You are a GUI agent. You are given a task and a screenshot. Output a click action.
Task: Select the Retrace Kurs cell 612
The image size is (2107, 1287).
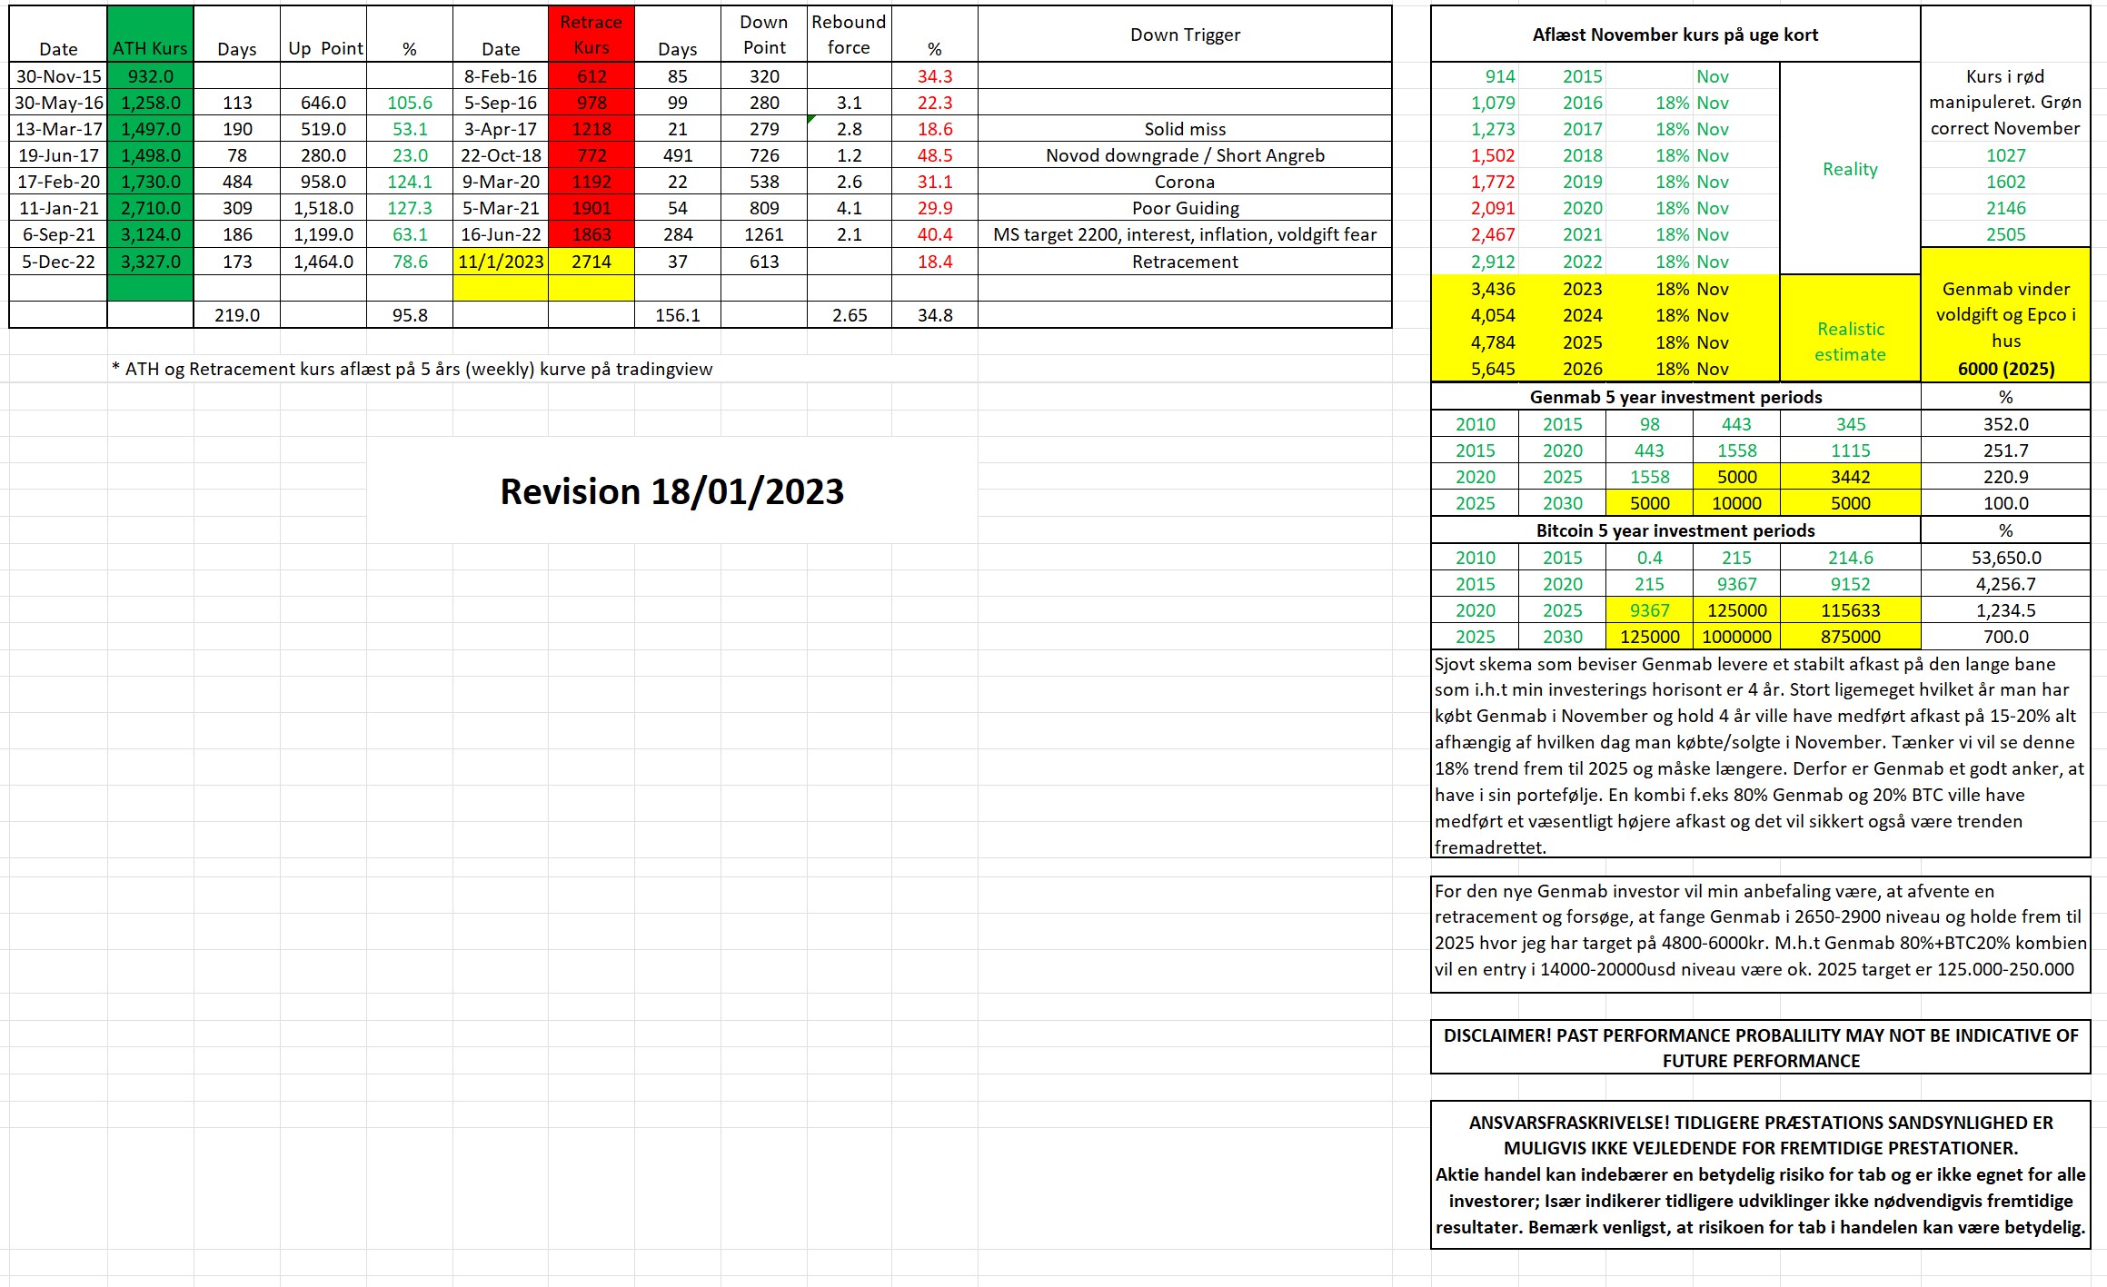click(591, 76)
